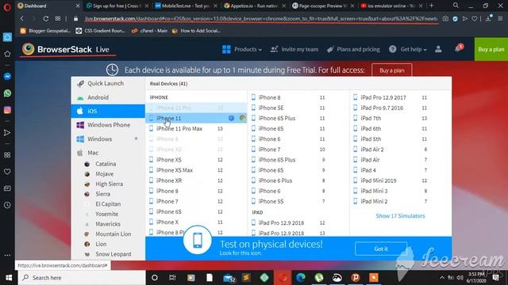
Task: Open Cortana circle on taskbar
Action: (155, 278)
